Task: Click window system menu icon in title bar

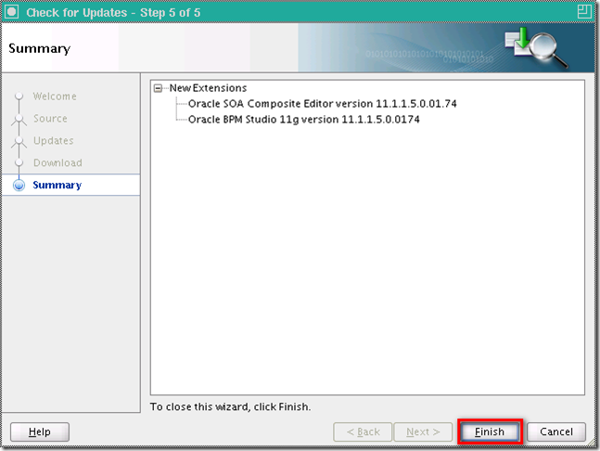Action: pyautogui.click(x=11, y=12)
